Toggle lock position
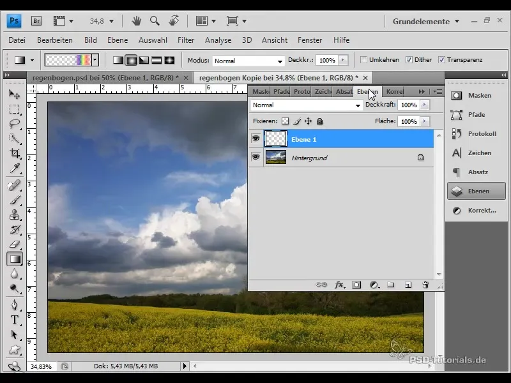 coord(308,121)
